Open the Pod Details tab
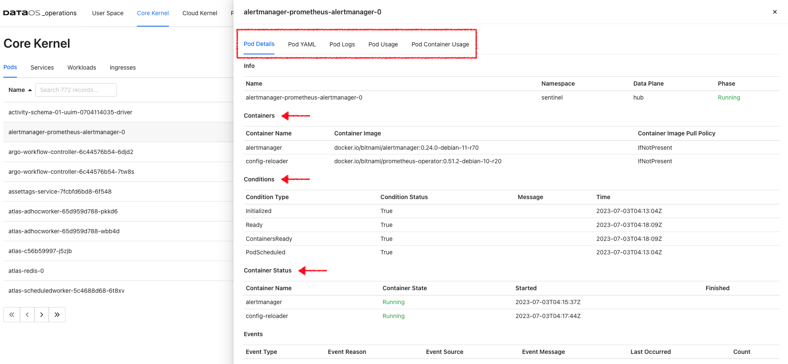 (x=259, y=44)
